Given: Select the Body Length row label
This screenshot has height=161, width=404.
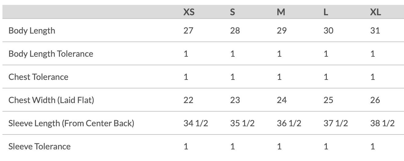Looking at the screenshot, I should [32, 30].
